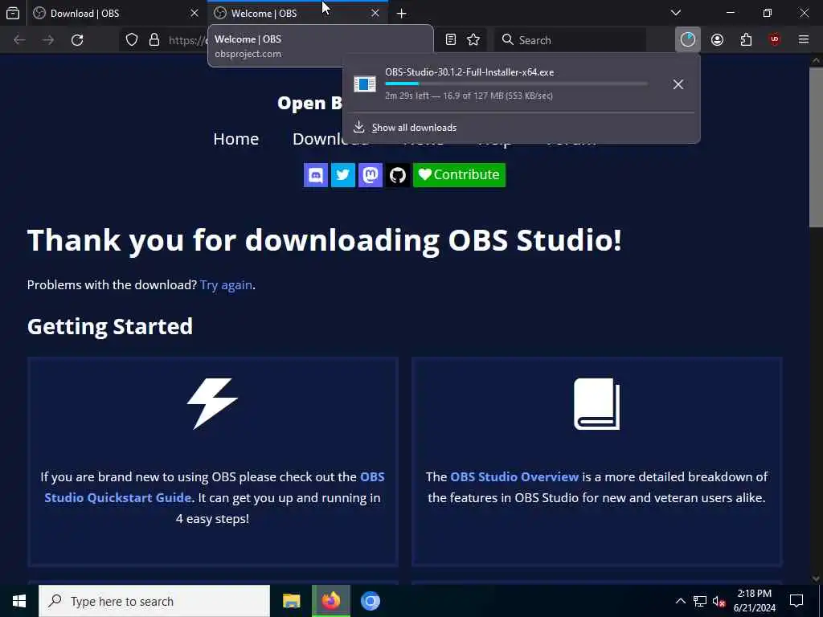Click the Firefox taskbar icon
The width and height of the screenshot is (823, 617).
(330, 601)
